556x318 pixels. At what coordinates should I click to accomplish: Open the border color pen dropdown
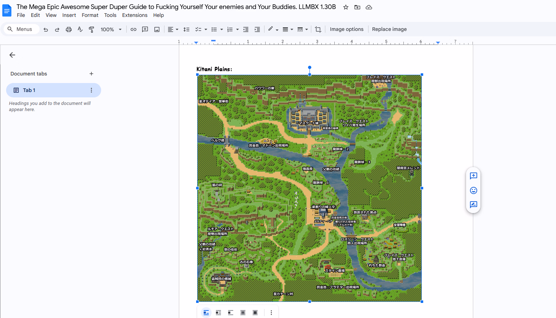(x=273, y=29)
